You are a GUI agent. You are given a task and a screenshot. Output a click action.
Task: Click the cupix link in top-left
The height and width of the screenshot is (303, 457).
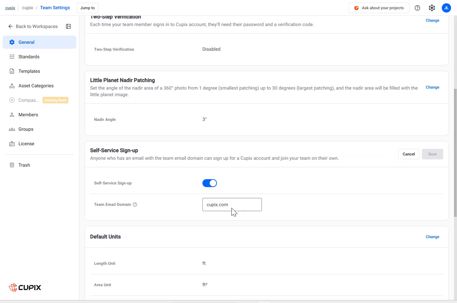coord(10,8)
